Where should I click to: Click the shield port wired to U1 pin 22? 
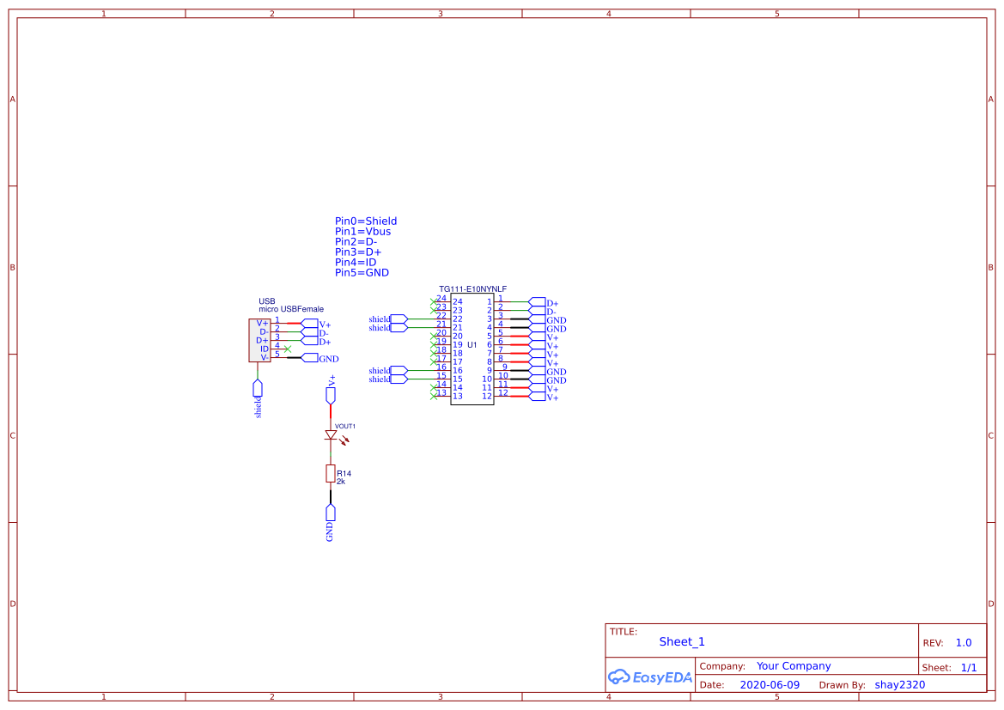pos(397,319)
